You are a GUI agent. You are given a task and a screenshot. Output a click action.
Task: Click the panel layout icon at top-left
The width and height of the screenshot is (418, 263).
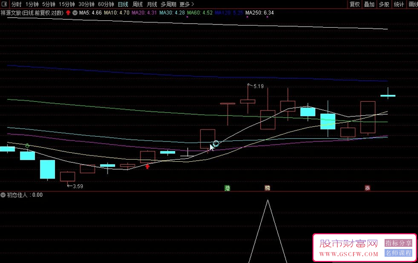4,4
